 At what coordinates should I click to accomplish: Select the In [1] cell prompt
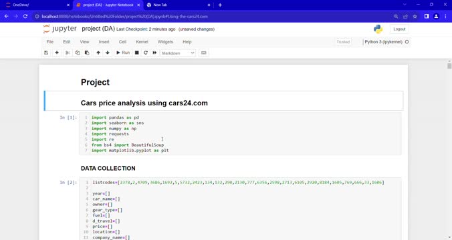(68, 117)
